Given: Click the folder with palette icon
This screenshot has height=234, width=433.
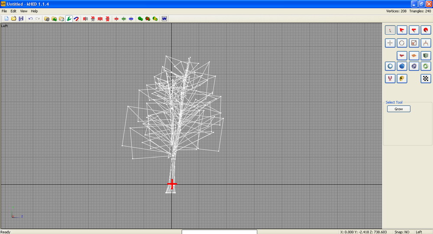Looking at the screenshot, I should pos(61,19).
